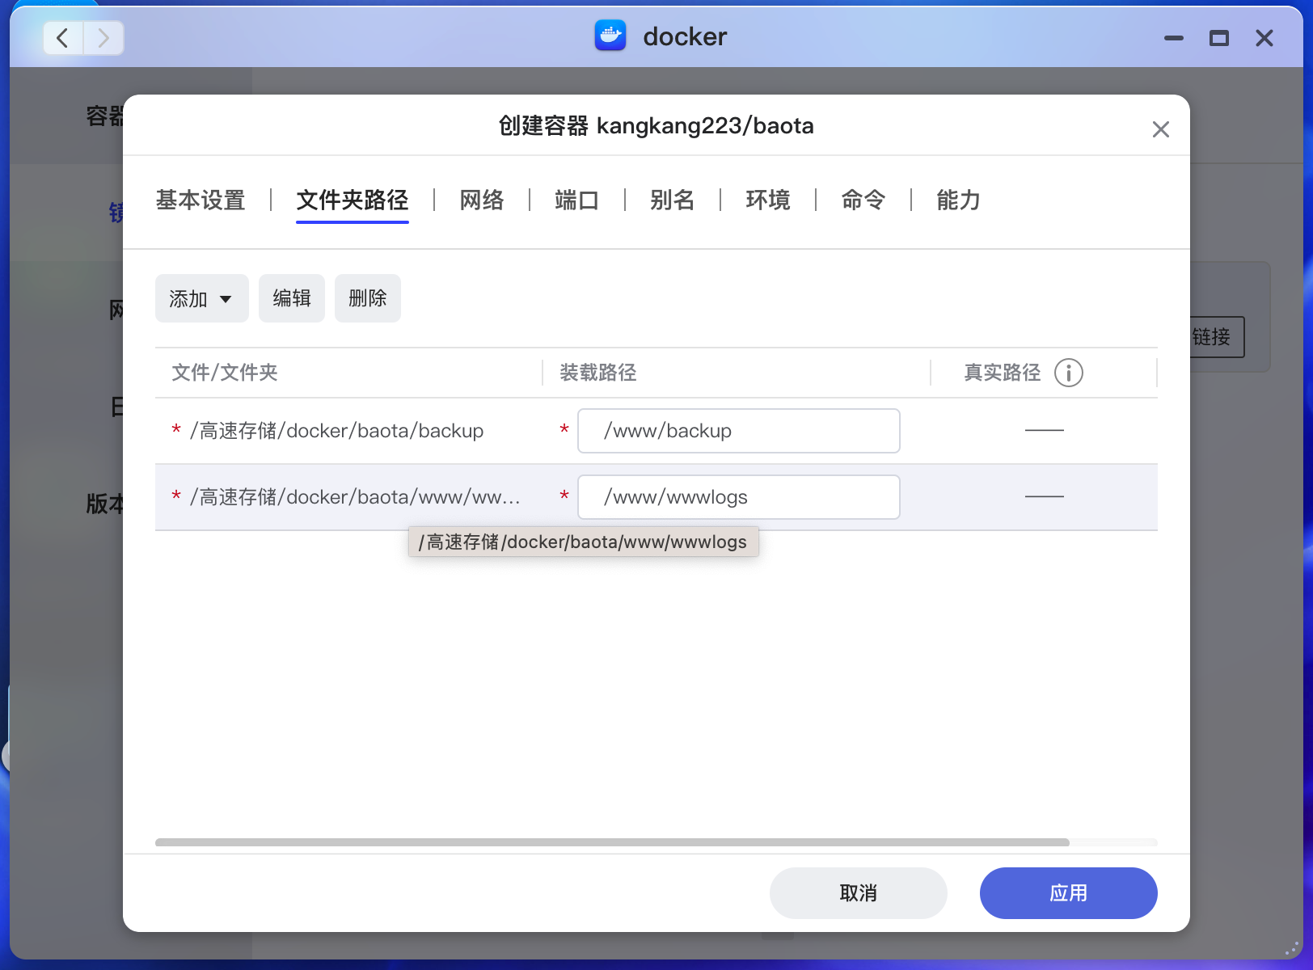
Task: Click the /www/wwwlogs mount path field
Action: [739, 497]
